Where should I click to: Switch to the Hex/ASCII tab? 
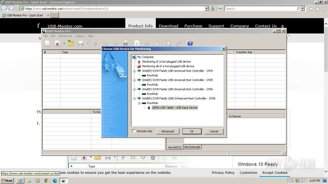point(175,147)
